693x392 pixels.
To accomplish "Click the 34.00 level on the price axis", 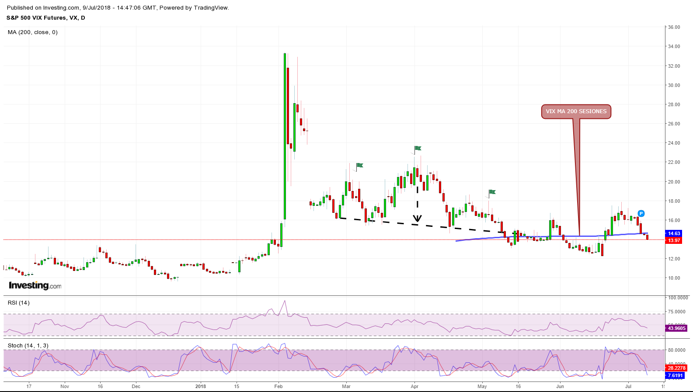I will click(x=674, y=46).
